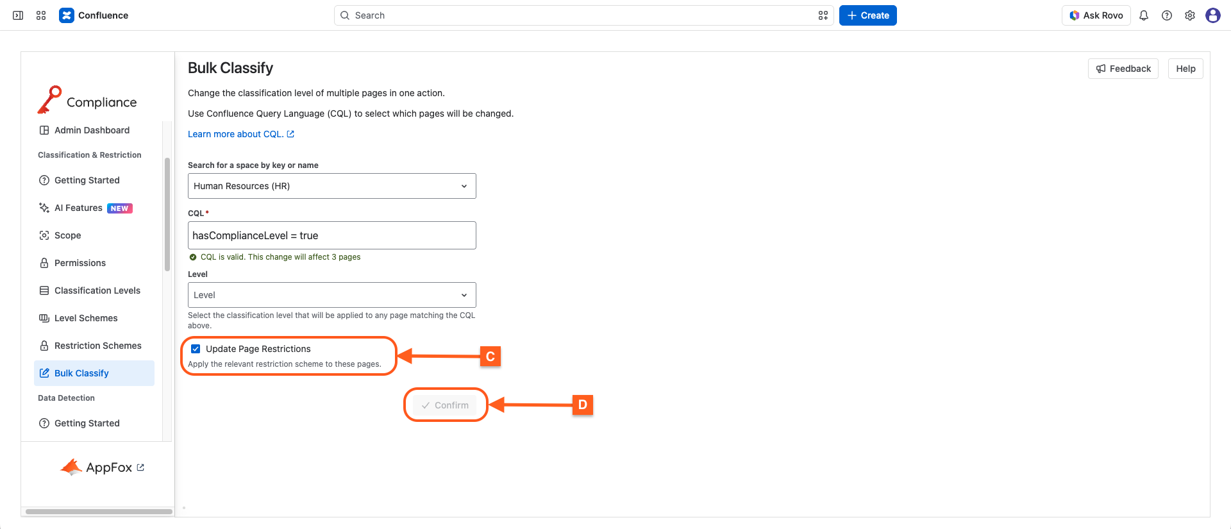
Task: Toggle the sidebar collapse icon
Action: pos(18,15)
